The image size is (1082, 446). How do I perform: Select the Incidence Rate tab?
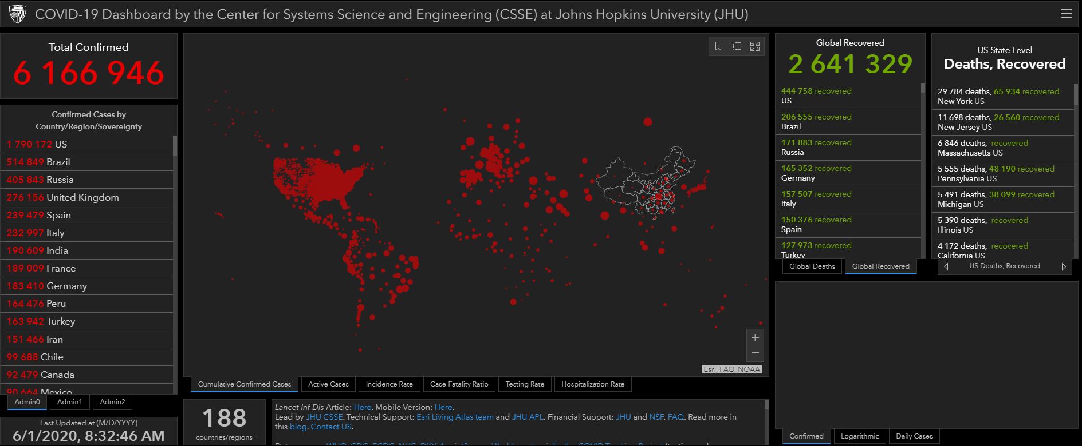click(x=389, y=384)
